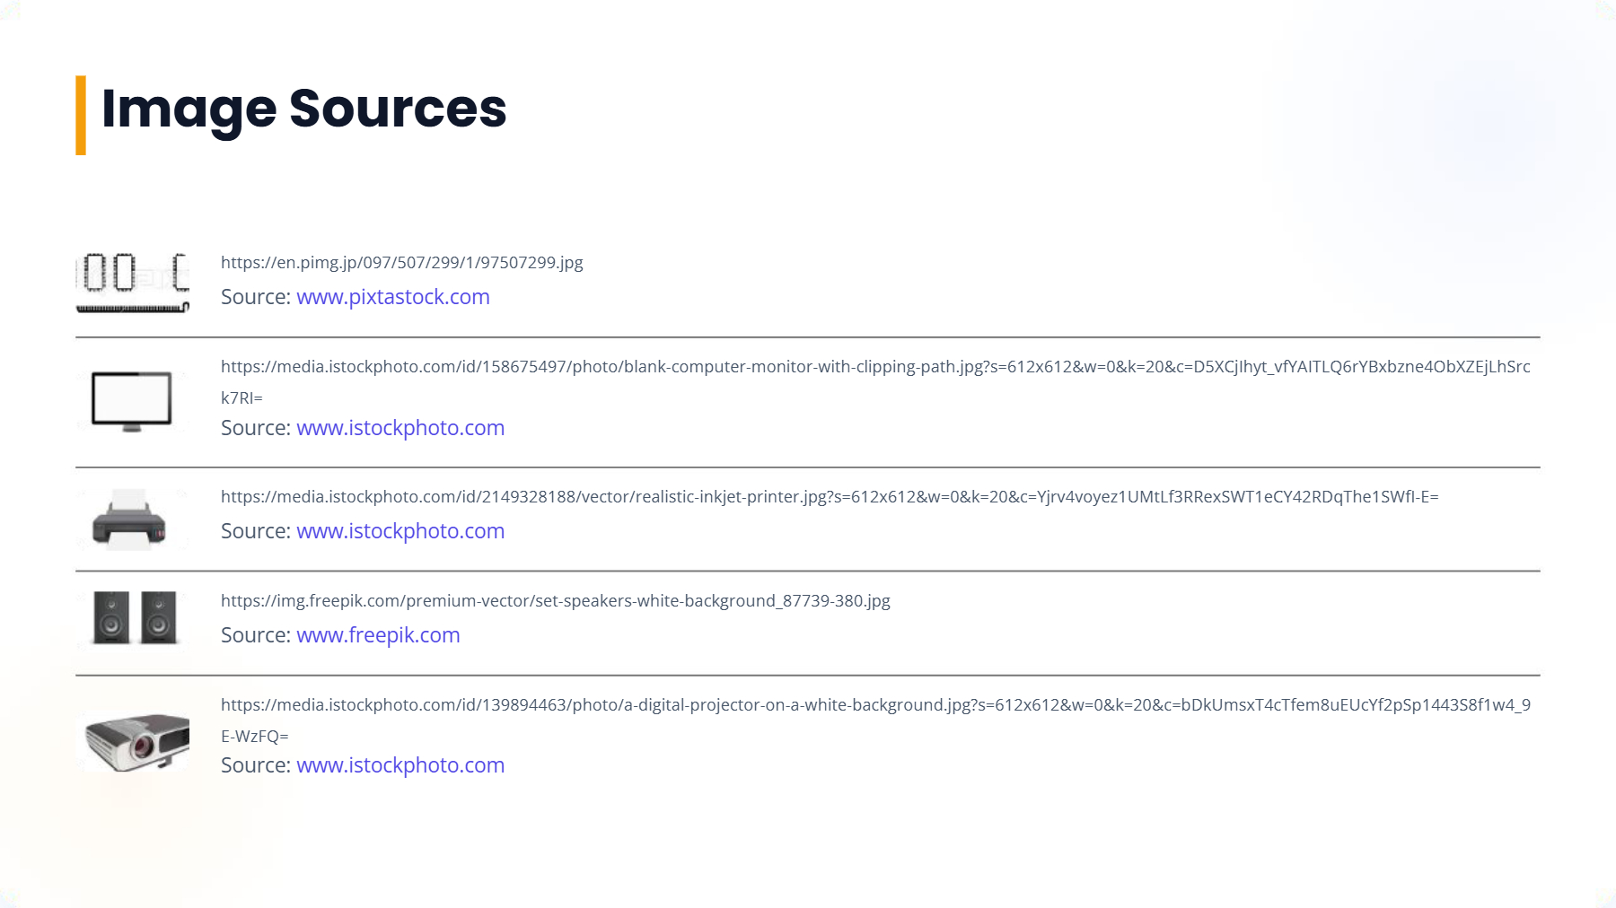Select the computer monitor thumbnail
This screenshot has height=908, width=1616.
click(x=132, y=402)
